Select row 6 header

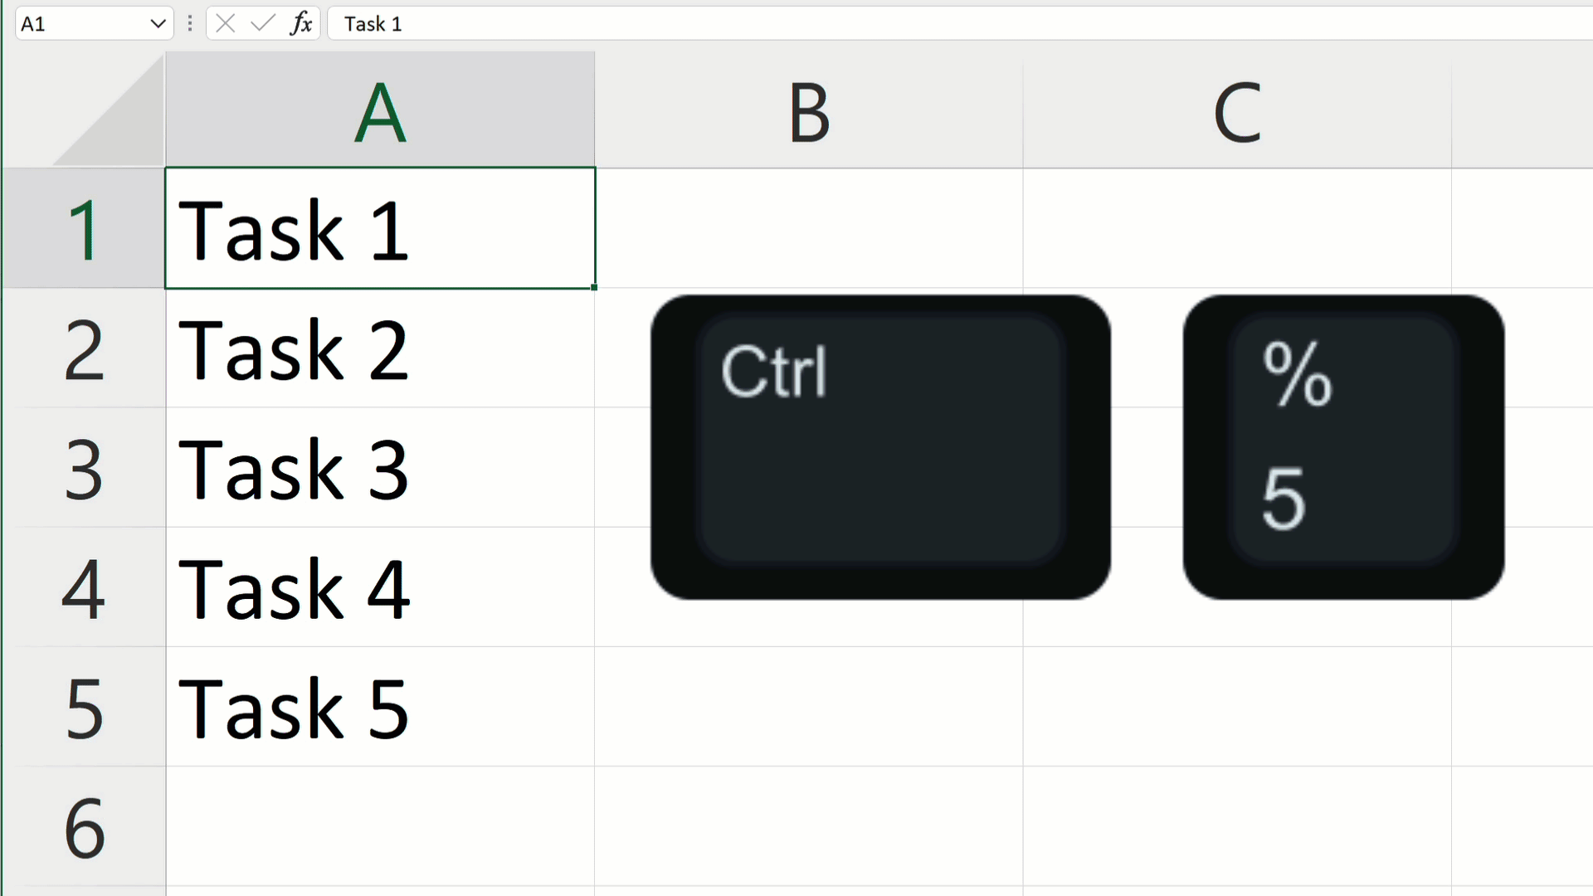(84, 827)
